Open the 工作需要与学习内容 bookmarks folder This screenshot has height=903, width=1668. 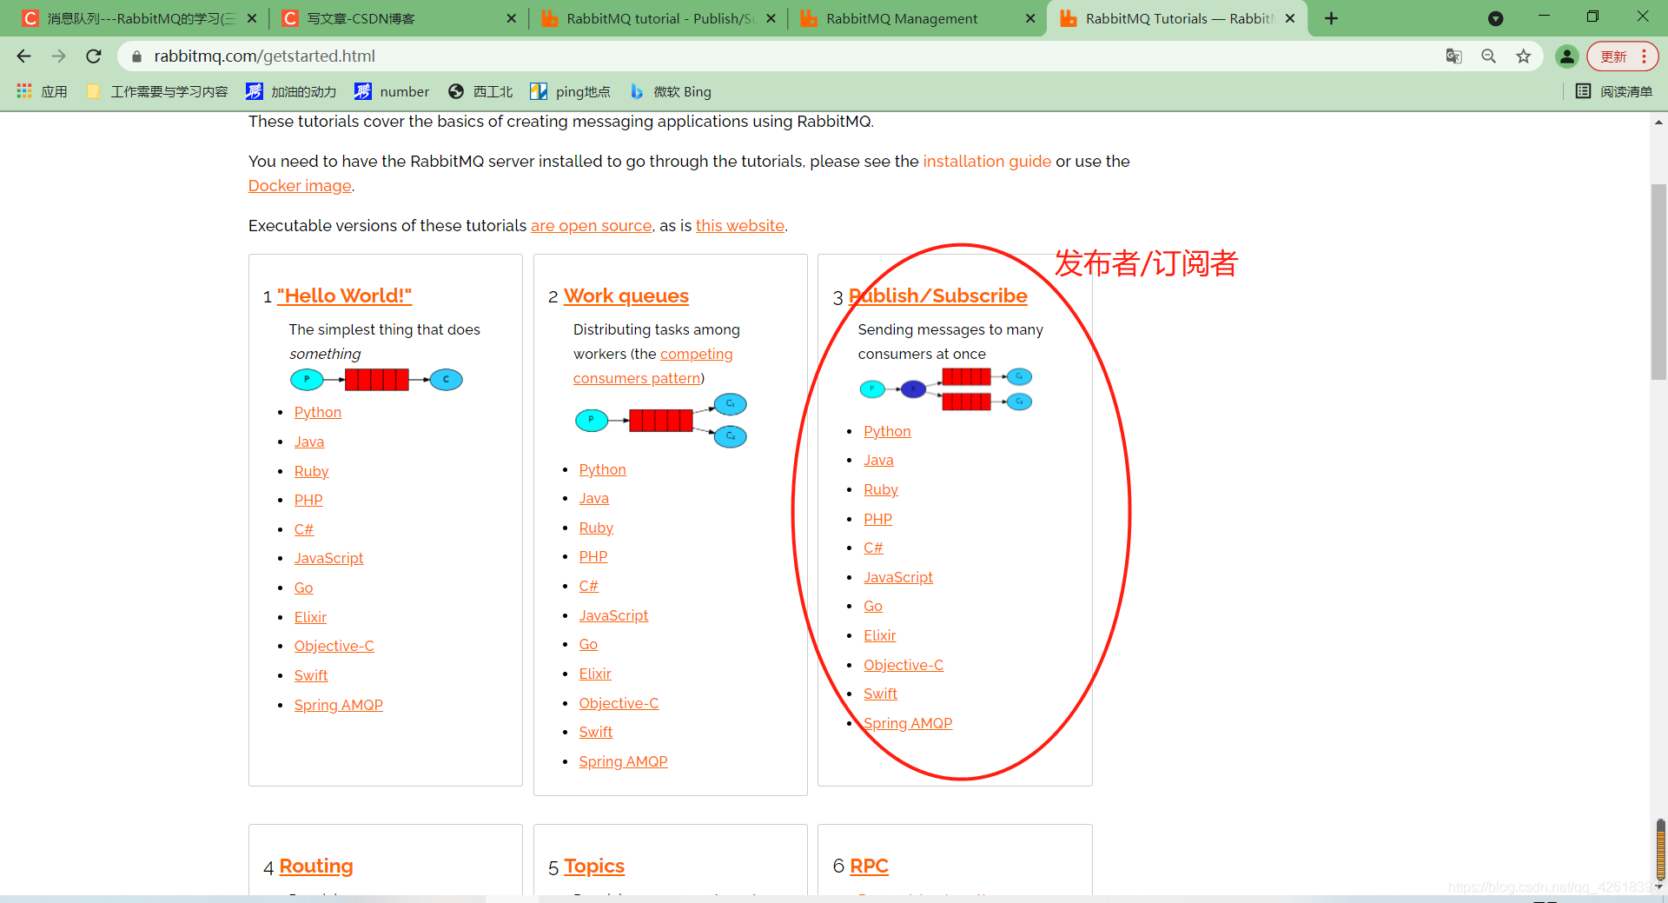click(157, 91)
